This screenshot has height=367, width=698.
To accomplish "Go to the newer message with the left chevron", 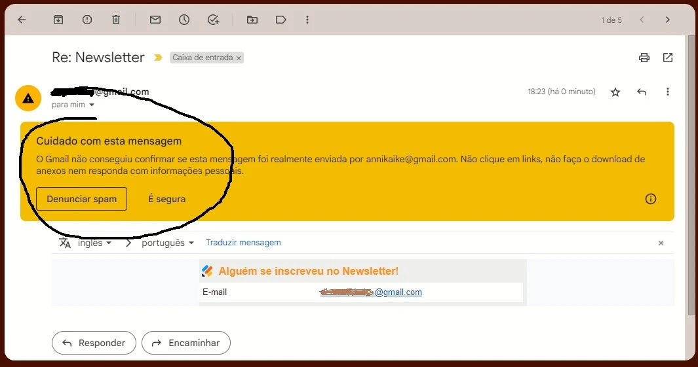I will [x=642, y=20].
